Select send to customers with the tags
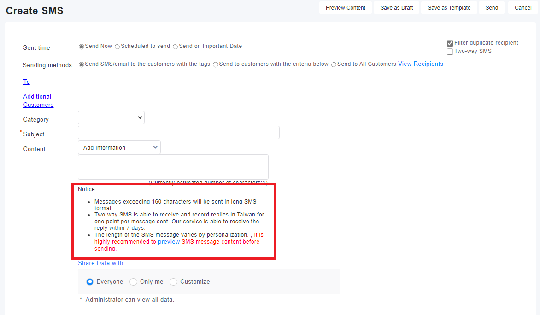 (82, 64)
